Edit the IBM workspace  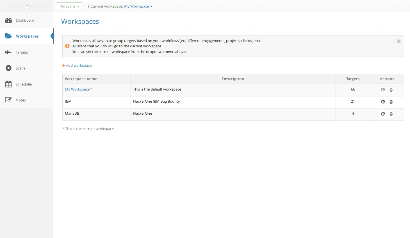point(383,102)
